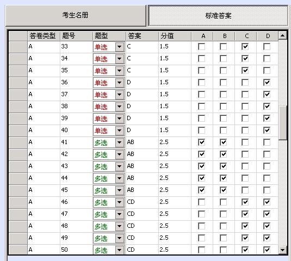Click the 分值 column header

[175, 36]
